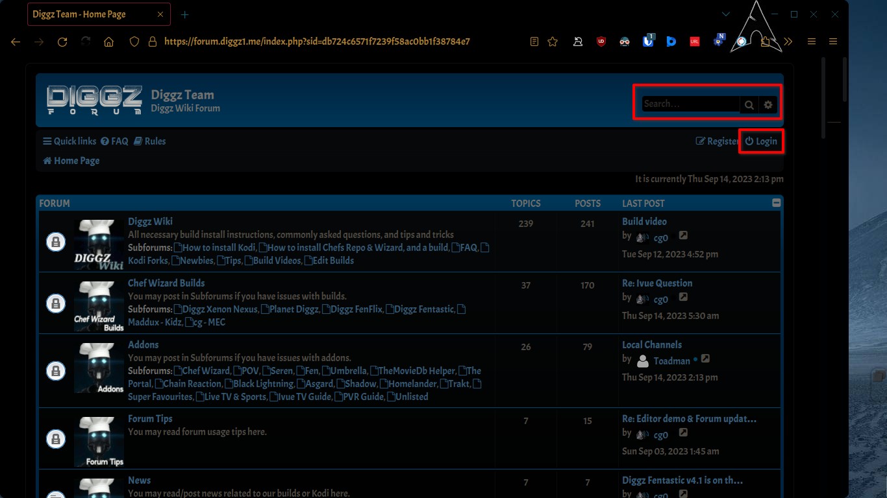Click the forum search magnifier button
Image resolution: width=887 pixels, height=498 pixels.
(749, 104)
